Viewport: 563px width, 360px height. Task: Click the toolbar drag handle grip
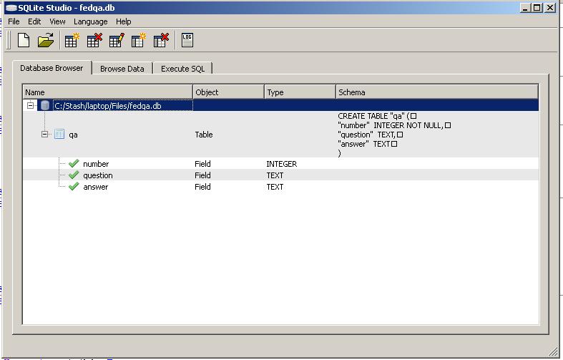[x=9, y=40]
